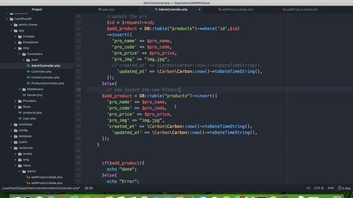
Task: Click the files icon in the status bar
Action: pos(340,188)
